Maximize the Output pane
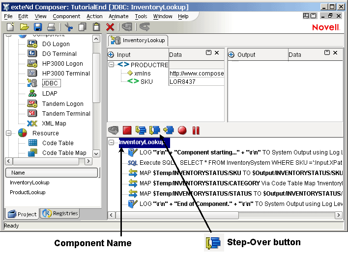 (327, 52)
